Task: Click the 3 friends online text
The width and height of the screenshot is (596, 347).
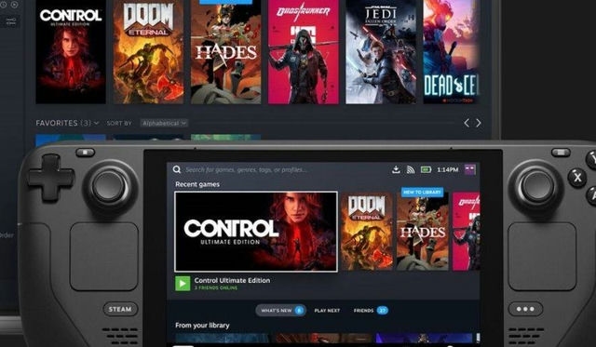Action: [215, 287]
